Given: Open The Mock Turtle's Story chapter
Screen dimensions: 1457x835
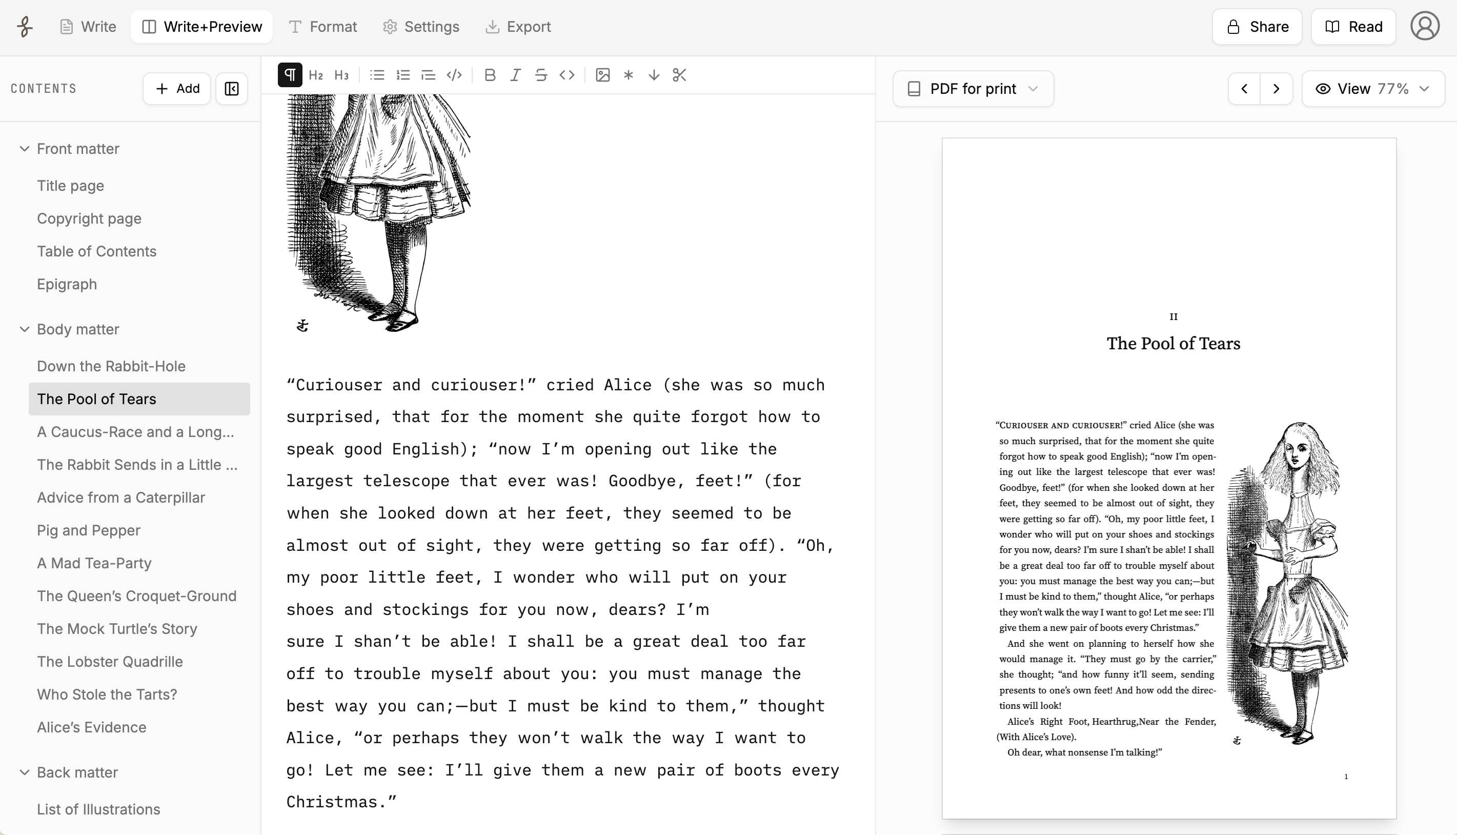Looking at the screenshot, I should (139, 629).
